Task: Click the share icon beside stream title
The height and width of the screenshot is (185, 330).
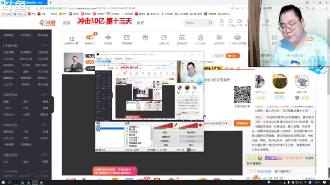Action: (x=226, y=68)
